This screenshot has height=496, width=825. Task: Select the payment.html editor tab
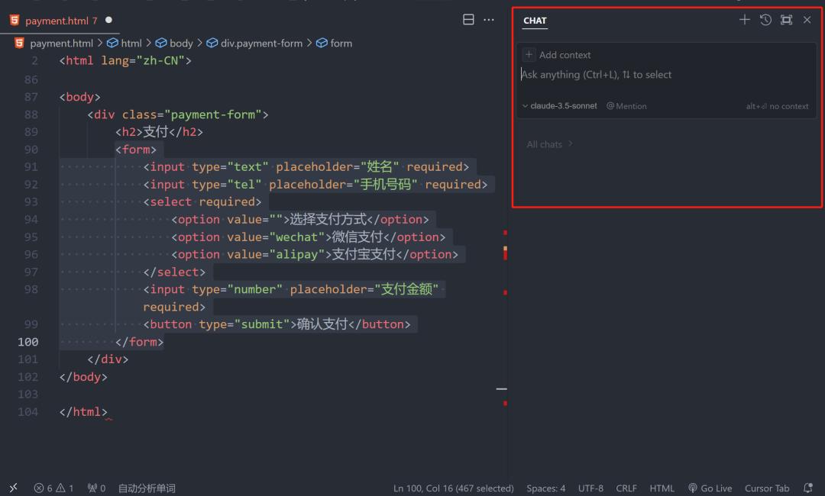pos(61,21)
